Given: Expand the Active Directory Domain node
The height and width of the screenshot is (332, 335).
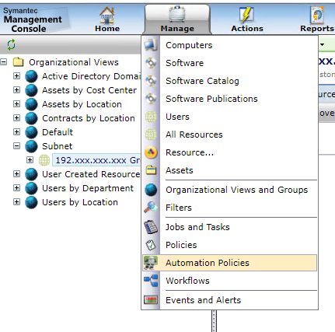Looking at the screenshot, I should (x=16, y=76).
